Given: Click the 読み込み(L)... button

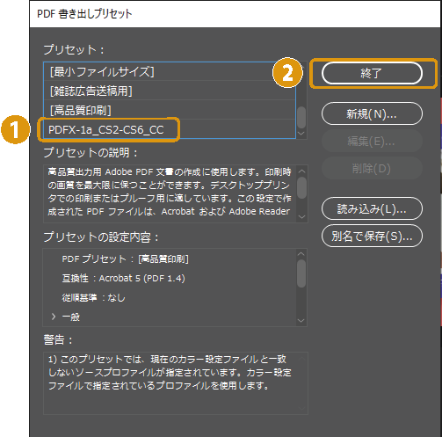Looking at the screenshot, I should [x=372, y=208].
